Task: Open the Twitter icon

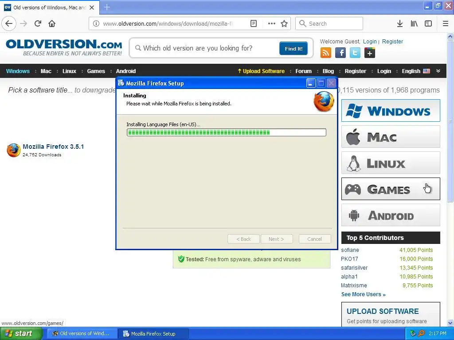Action: pyautogui.click(x=355, y=53)
